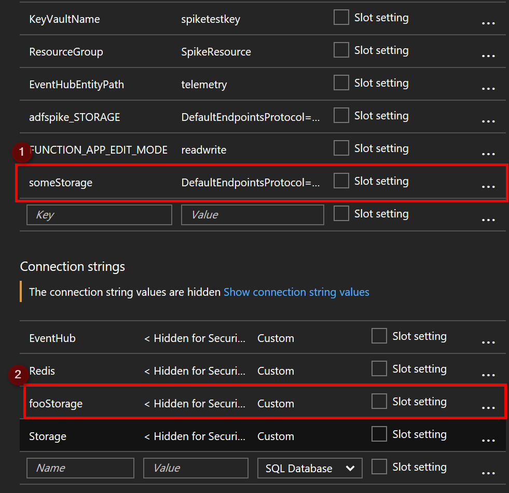This screenshot has width=509, height=493.
Task: Click hidden value of fooStorage connection string
Action: pyautogui.click(x=195, y=404)
